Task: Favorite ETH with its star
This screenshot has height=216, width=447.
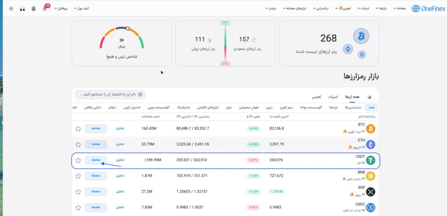Action: point(78,145)
